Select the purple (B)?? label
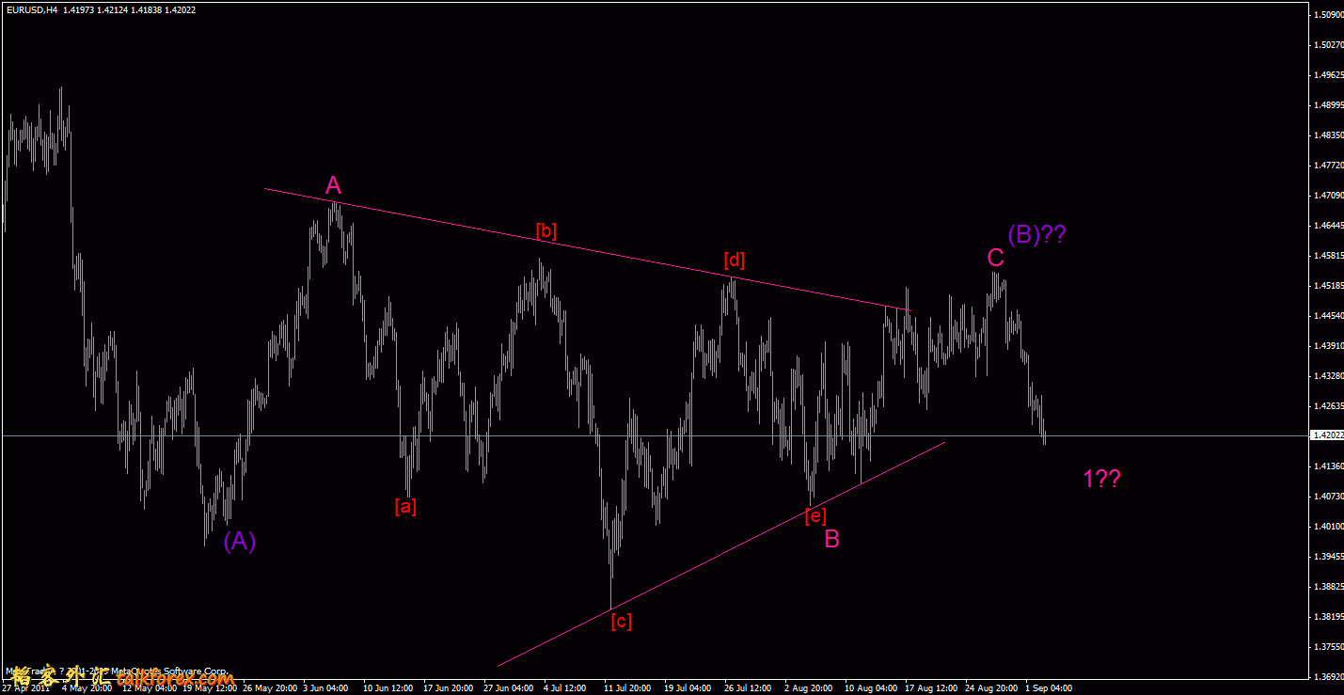 1036,234
